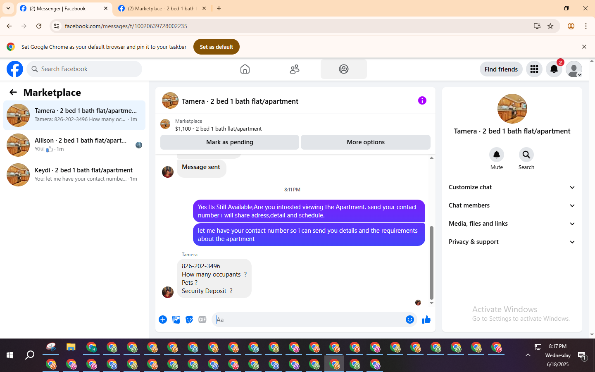Attach a photo using the image icon

[176, 320]
